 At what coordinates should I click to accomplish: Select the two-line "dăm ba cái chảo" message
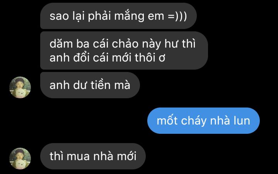pyautogui.click(x=124, y=51)
